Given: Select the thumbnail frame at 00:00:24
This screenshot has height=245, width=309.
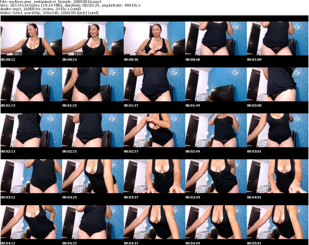Looking at the screenshot, I should (93, 38).
